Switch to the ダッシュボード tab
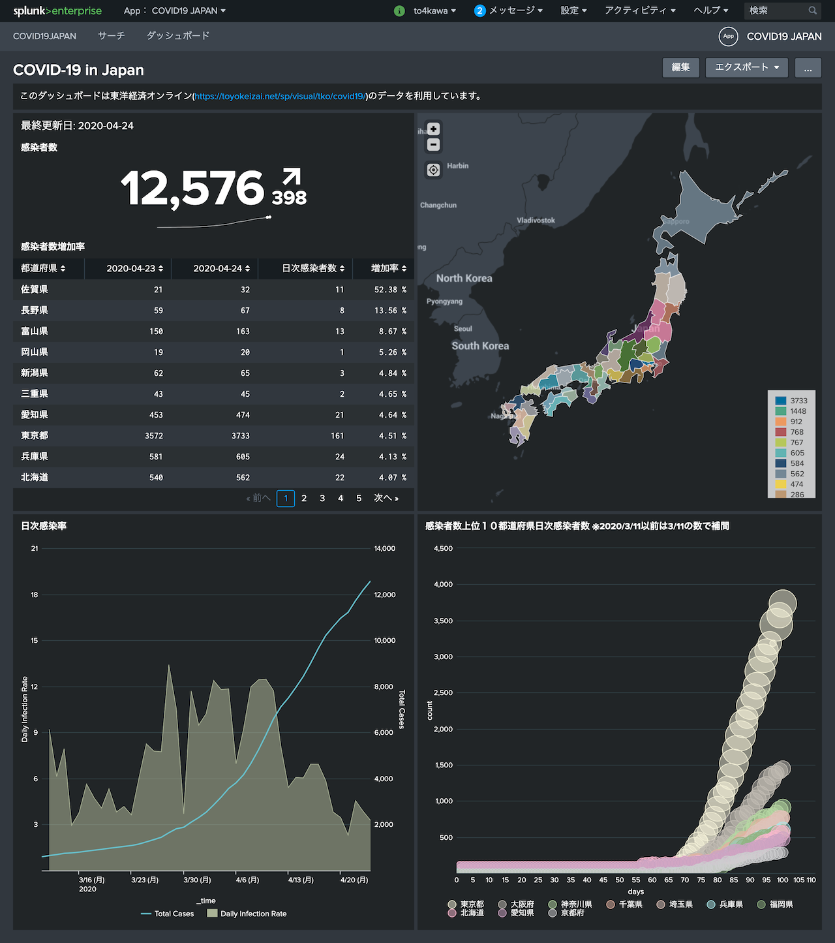 tap(177, 36)
